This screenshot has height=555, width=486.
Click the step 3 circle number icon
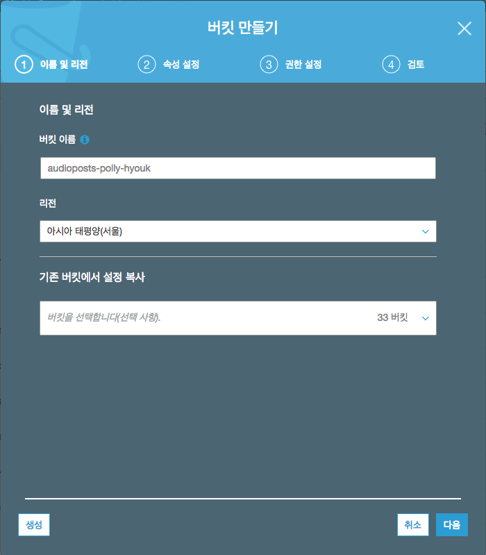click(x=269, y=65)
